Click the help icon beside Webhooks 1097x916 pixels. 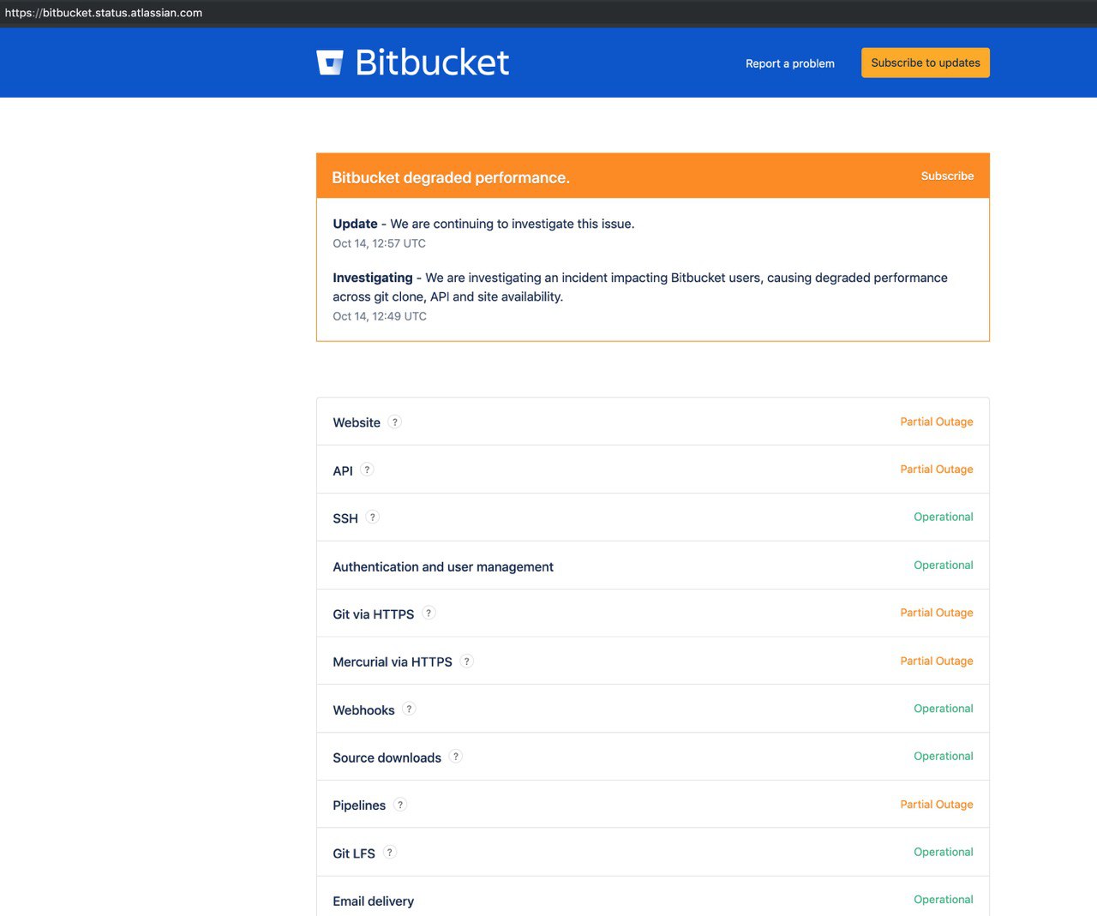click(409, 709)
